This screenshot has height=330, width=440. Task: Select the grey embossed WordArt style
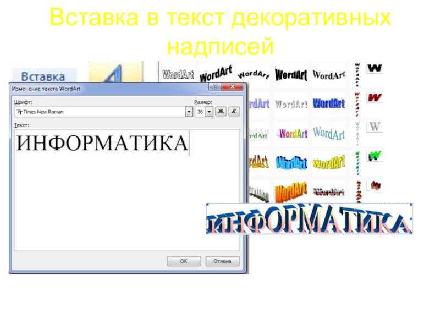[x=291, y=104]
